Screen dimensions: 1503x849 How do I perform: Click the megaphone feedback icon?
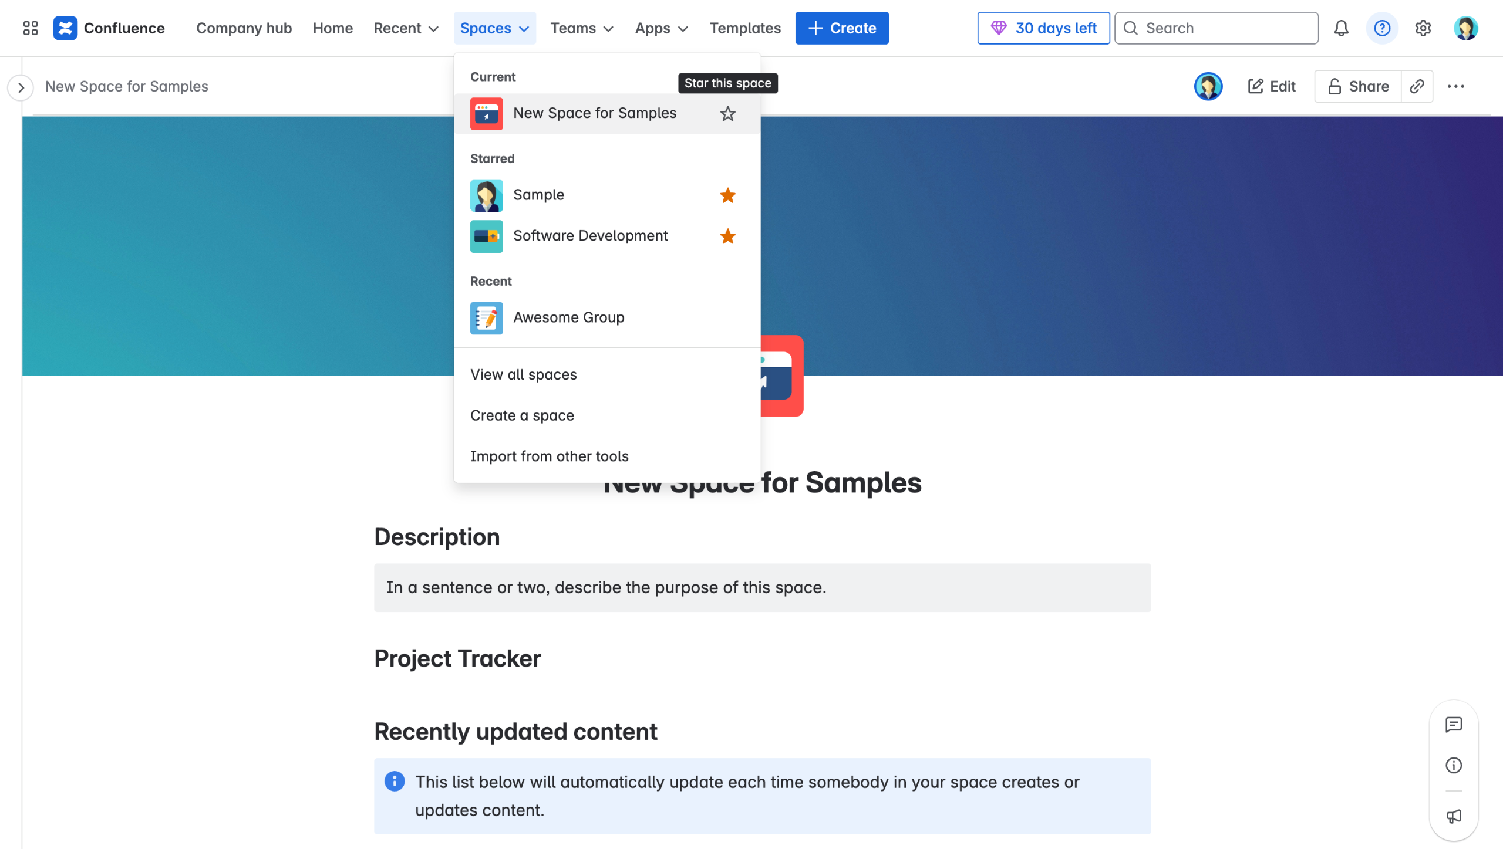[x=1454, y=816]
